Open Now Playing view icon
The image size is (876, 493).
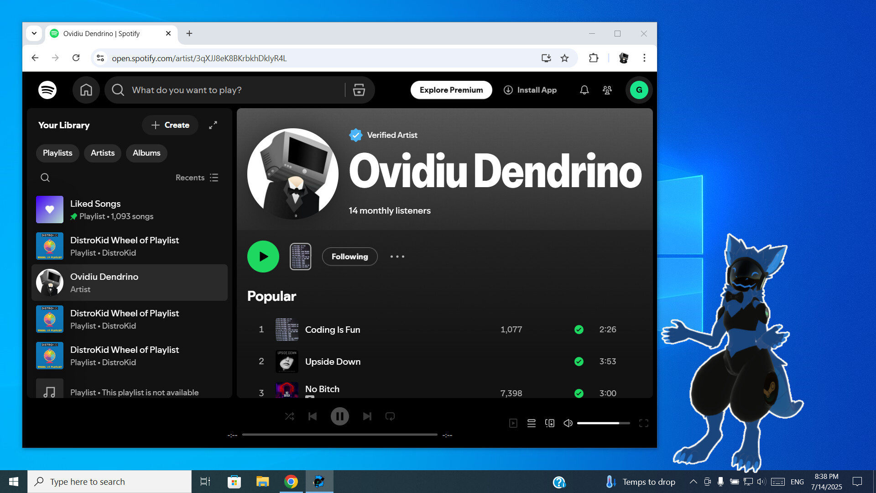coord(513,423)
